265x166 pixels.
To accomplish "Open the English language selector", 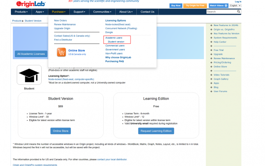I will 235,5.
